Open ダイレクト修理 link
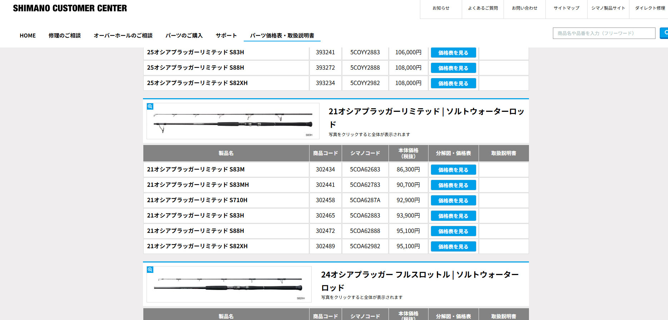This screenshot has width=668, height=320. [649, 8]
